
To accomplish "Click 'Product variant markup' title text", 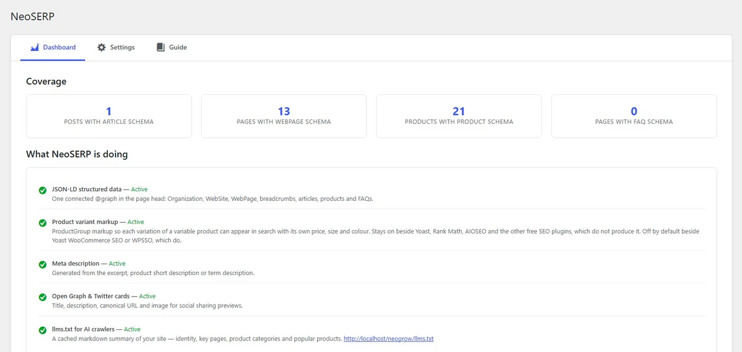I will (85, 222).
